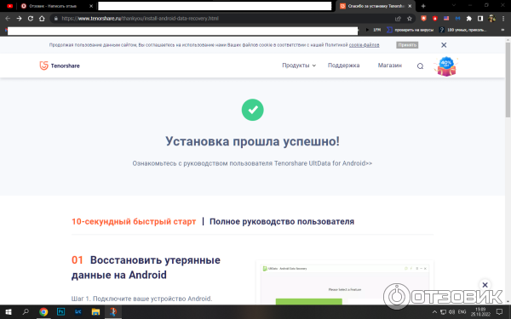511x319 pixels.
Task: Open the volume tray icon
Action: click(451, 312)
